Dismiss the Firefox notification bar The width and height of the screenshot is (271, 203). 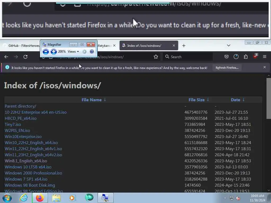[265, 67]
